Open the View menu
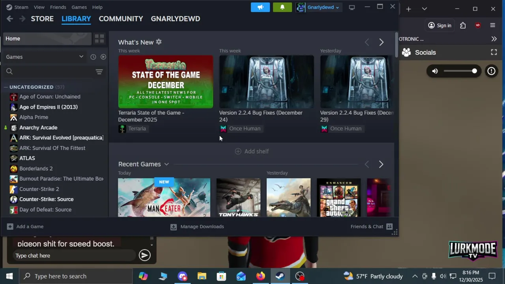 pos(39,7)
